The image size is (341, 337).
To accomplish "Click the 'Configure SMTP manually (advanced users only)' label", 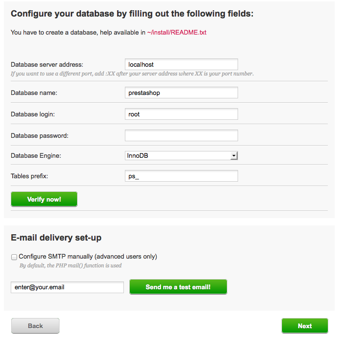I will [x=88, y=257].
